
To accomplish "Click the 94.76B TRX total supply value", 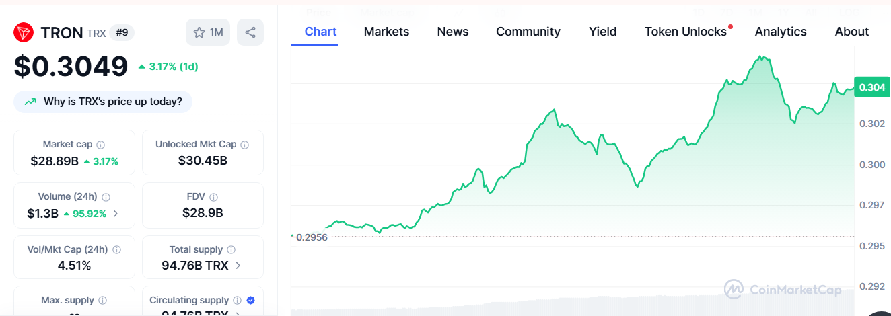I will 195,266.
